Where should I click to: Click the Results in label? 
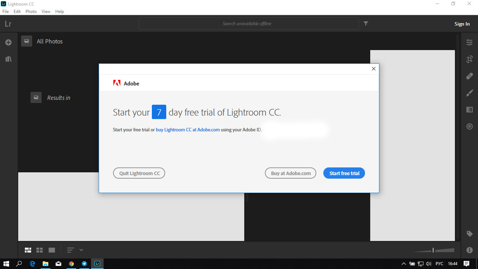(x=59, y=98)
